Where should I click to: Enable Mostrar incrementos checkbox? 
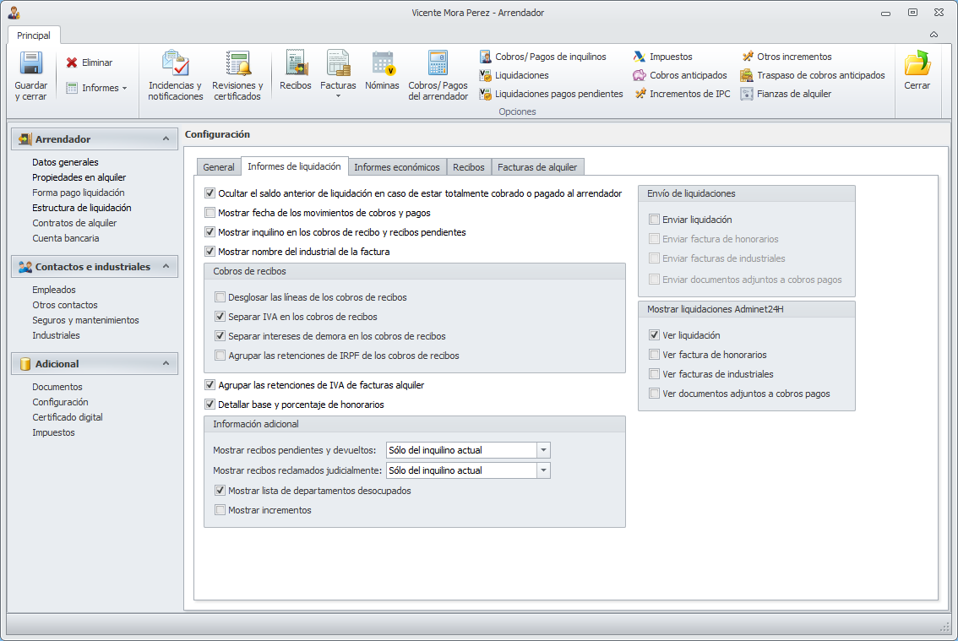click(x=220, y=510)
